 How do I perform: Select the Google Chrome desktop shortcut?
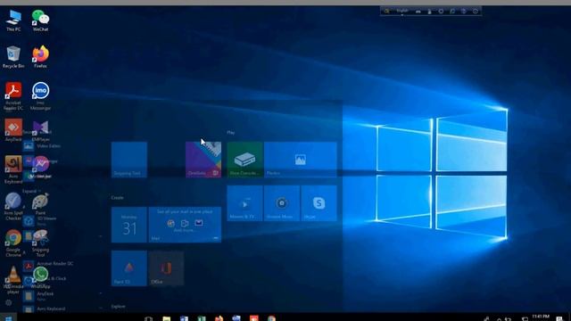click(13, 243)
